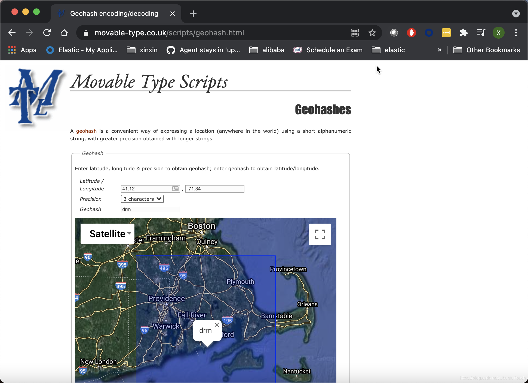This screenshot has width=528, height=383.
Task: Open the Apps bookmark shortcut
Action: (x=22, y=50)
